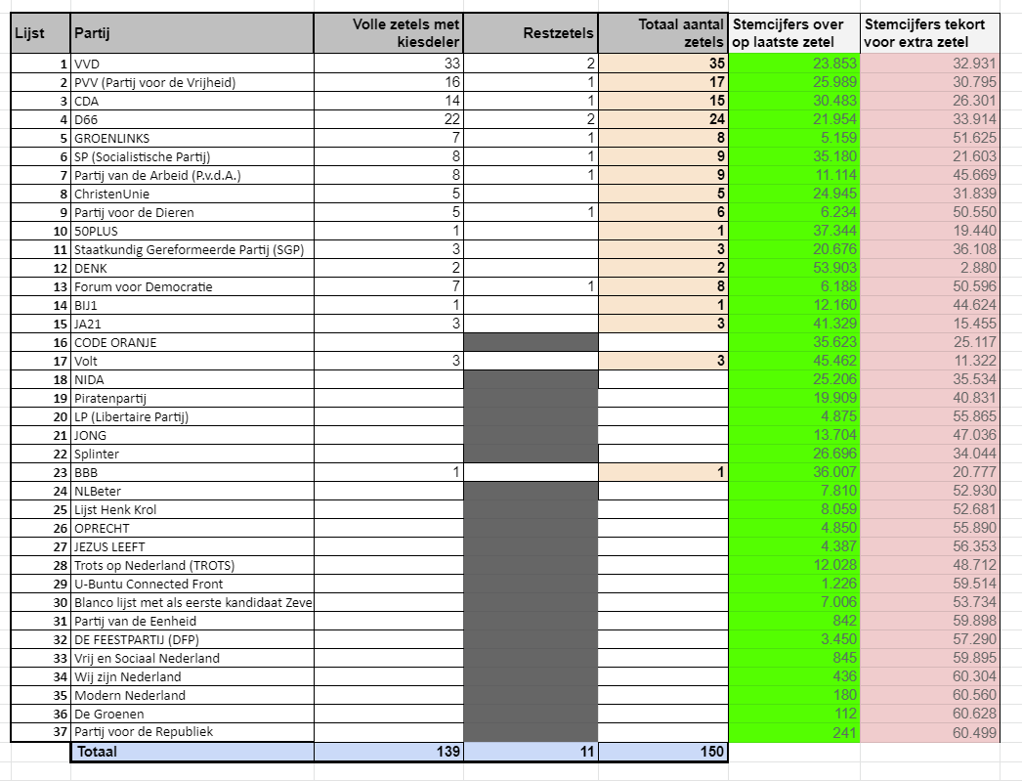Select the 'DE FEESTPARTIJ (DFP)' cell

(x=192, y=639)
